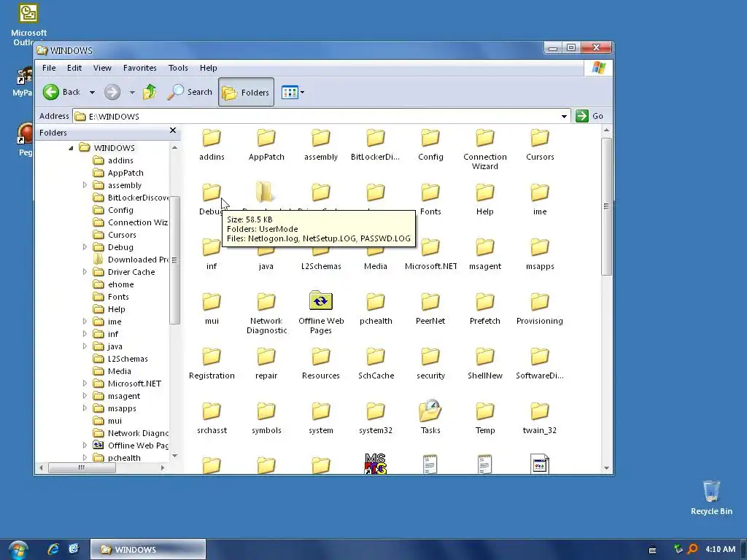Open the Recycle Bin desktop icon
The width and height of the screenshot is (747, 560).
[711, 497]
